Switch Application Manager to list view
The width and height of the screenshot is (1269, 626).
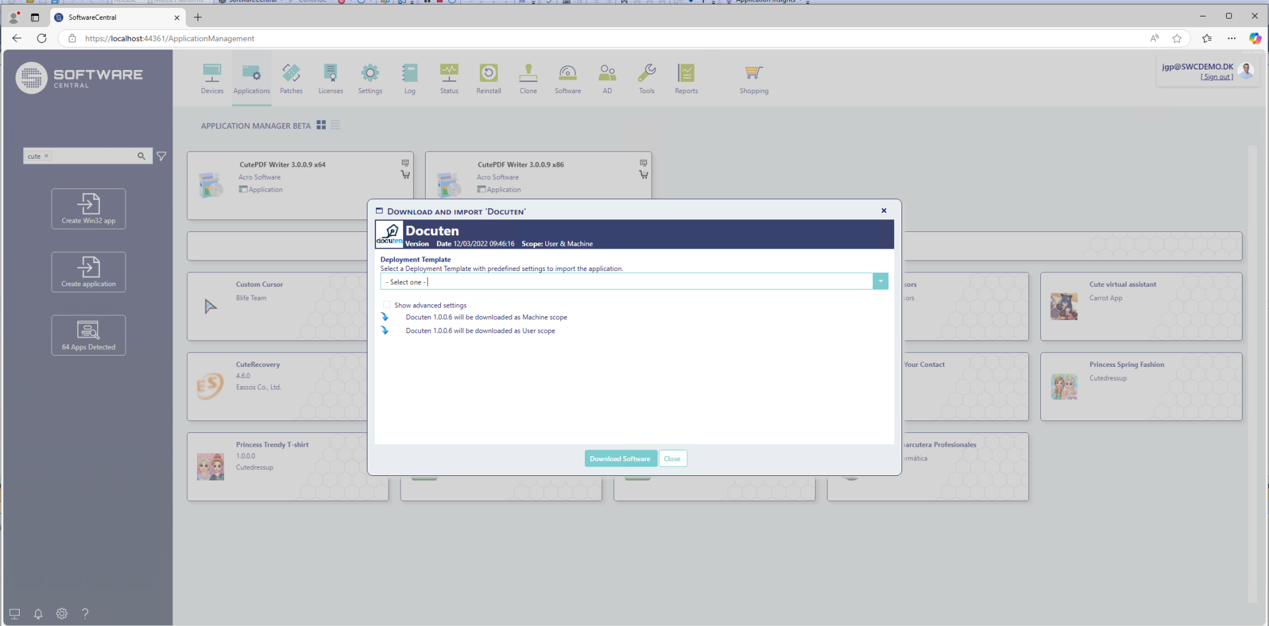(x=336, y=125)
